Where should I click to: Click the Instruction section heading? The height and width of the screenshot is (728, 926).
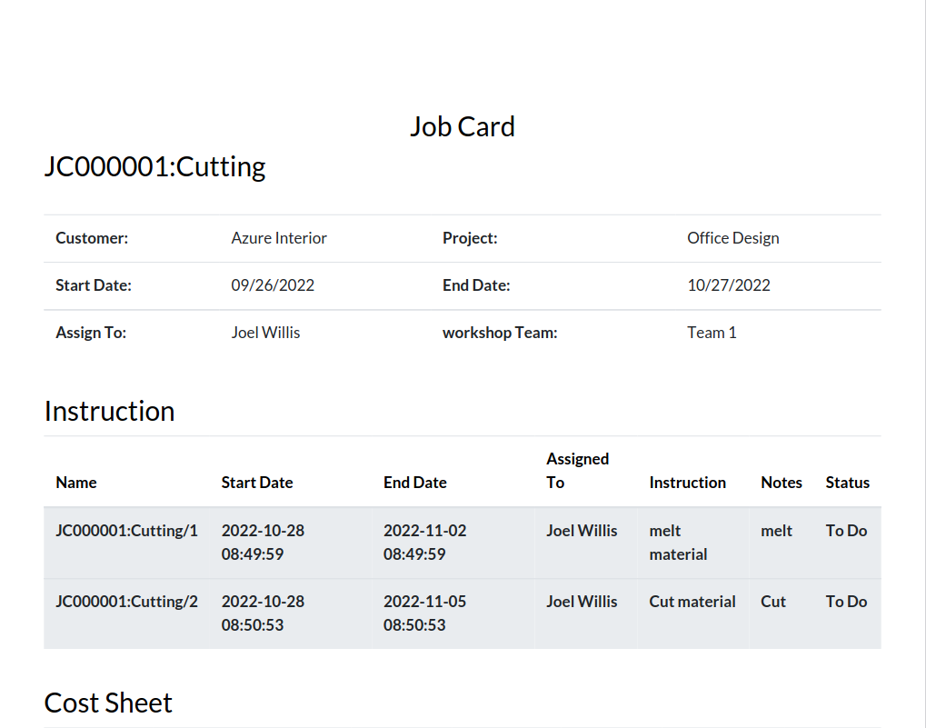coord(109,411)
